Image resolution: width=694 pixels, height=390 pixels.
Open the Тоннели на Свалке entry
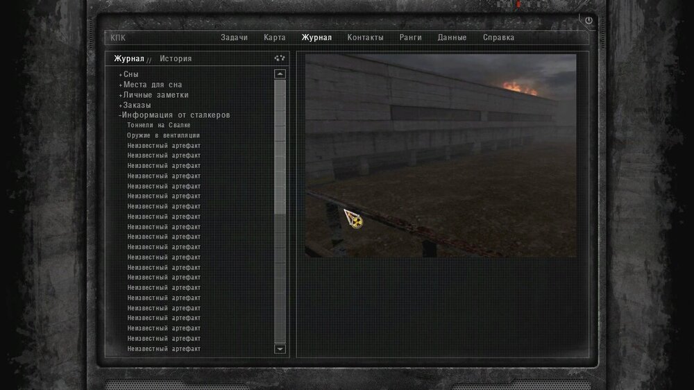coord(159,126)
